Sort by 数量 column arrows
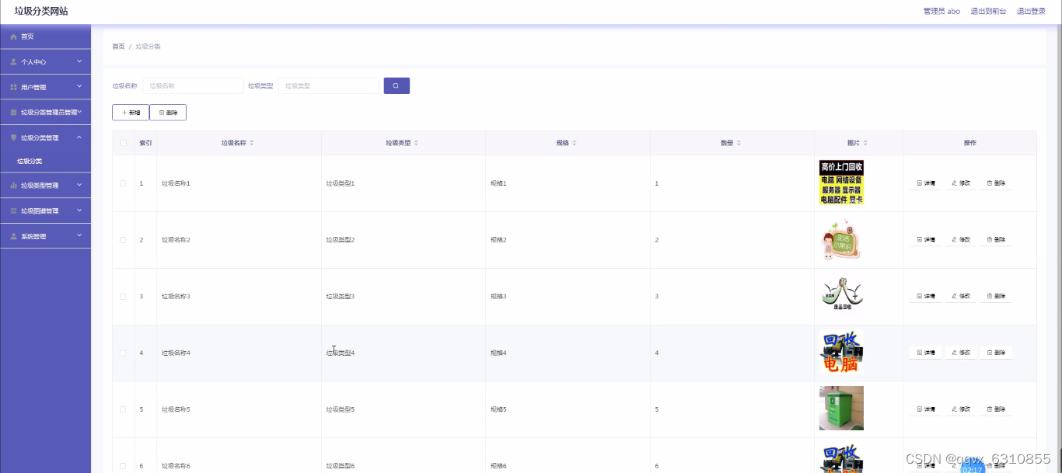This screenshot has width=1062, height=473. click(739, 143)
